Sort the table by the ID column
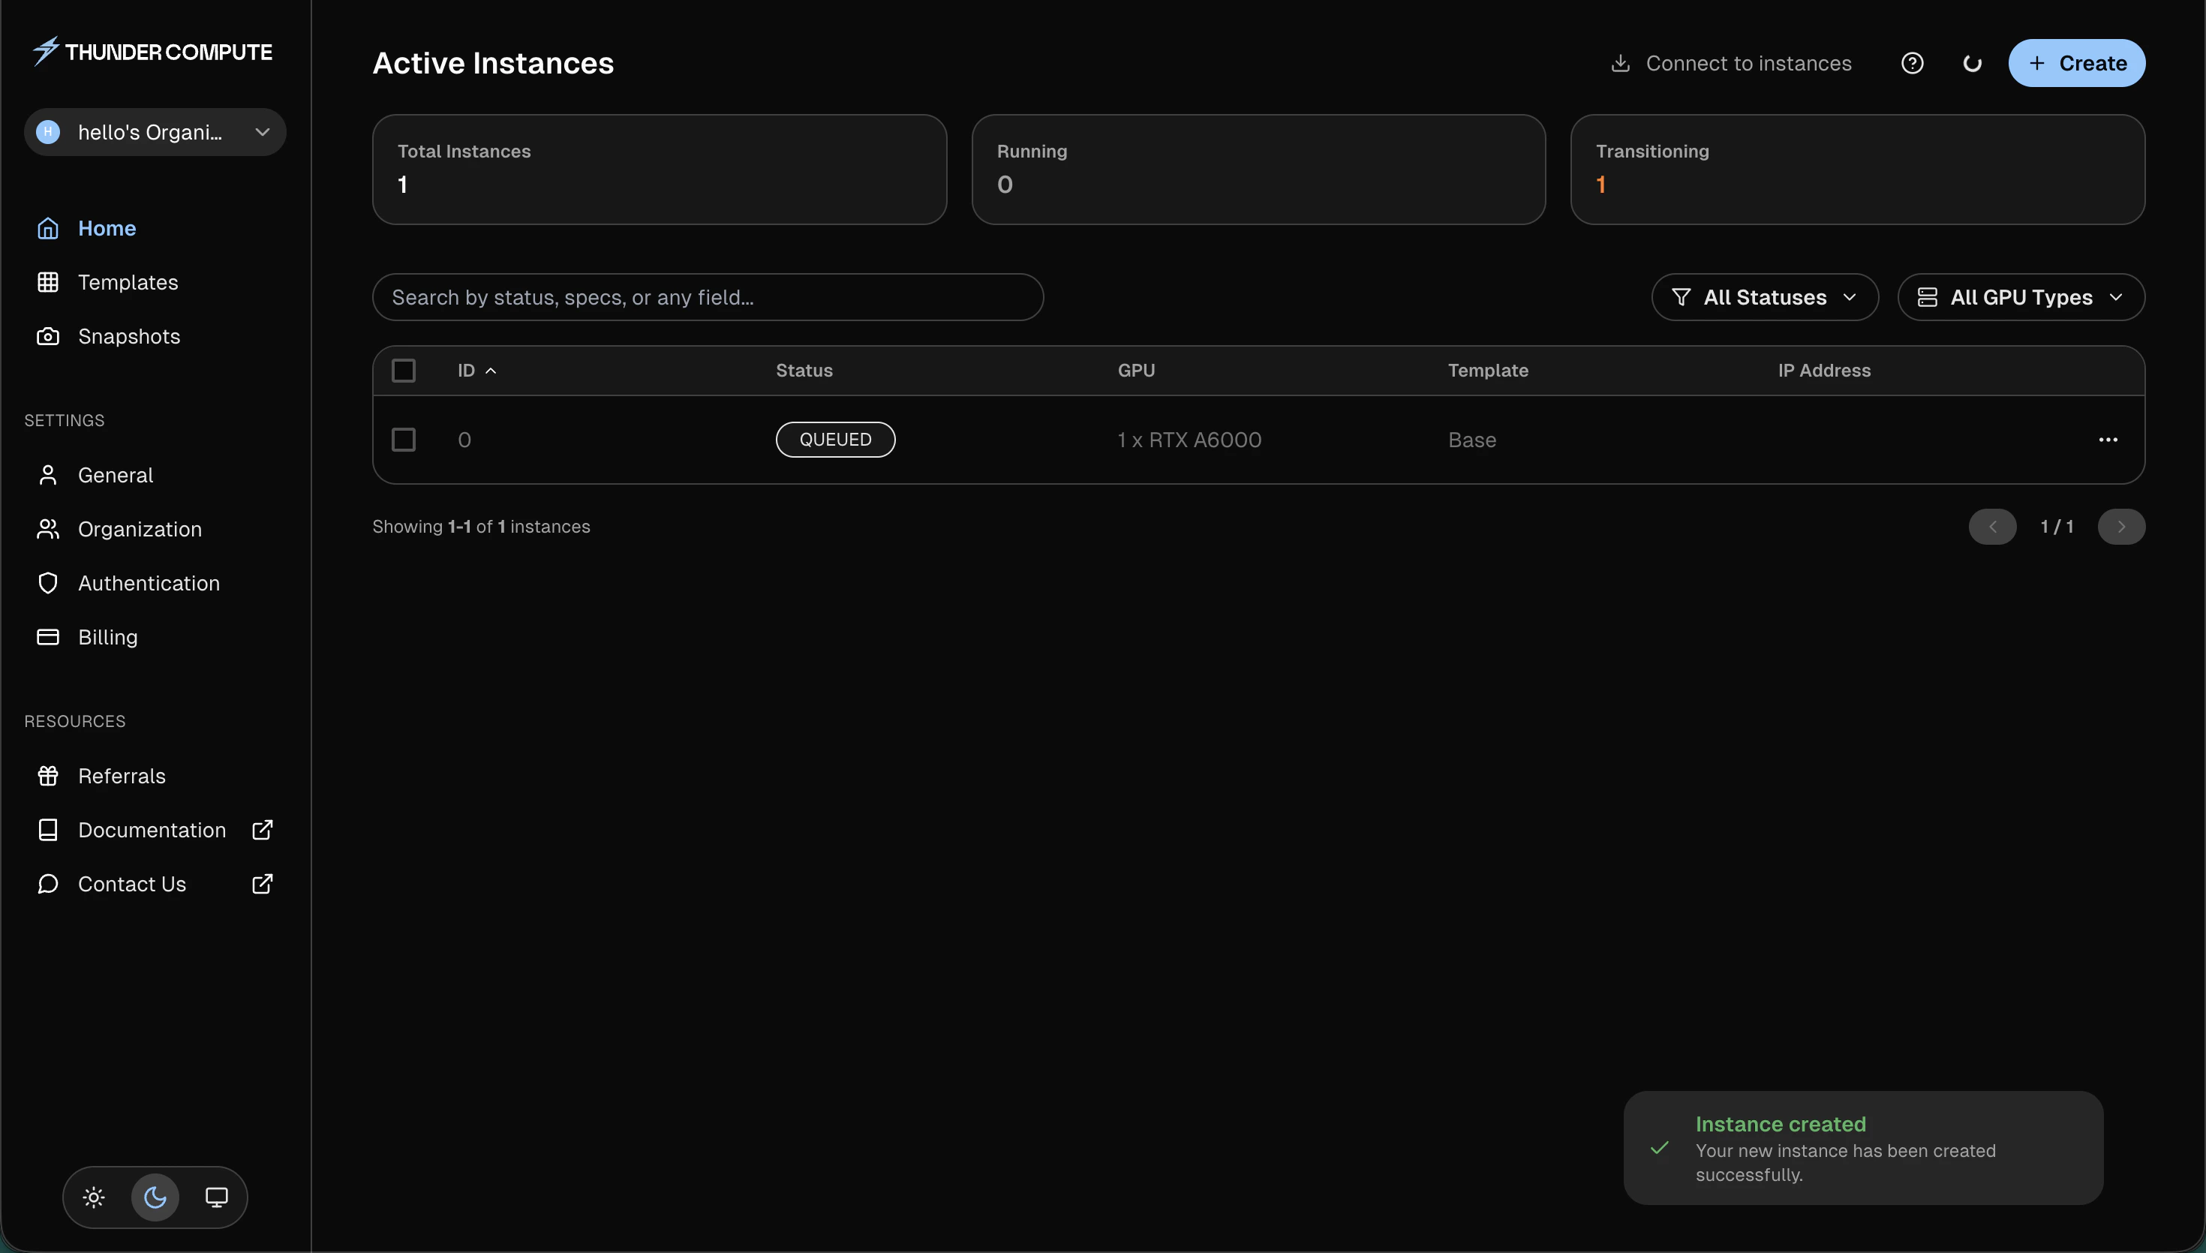 (476, 370)
